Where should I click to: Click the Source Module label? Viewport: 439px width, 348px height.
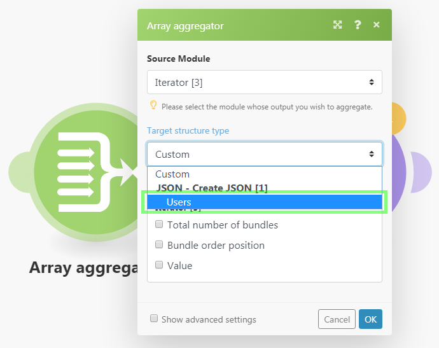(x=179, y=59)
